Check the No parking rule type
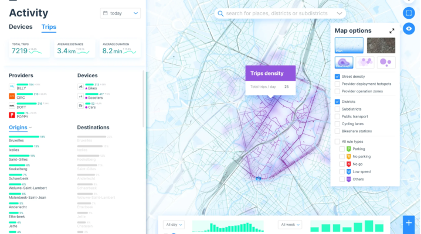This screenshot has height=234, width=421. (343, 157)
